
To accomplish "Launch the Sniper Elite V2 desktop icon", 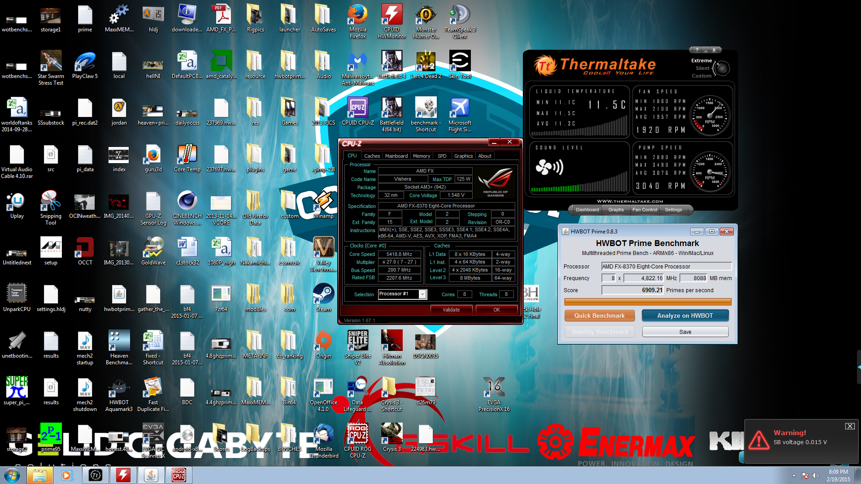I will click(357, 347).
